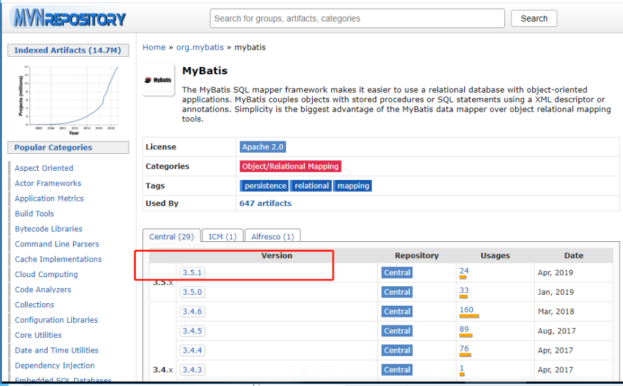623x386 pixels.
Task: Open Actor Frameworks category
Action: pos(48,183)
